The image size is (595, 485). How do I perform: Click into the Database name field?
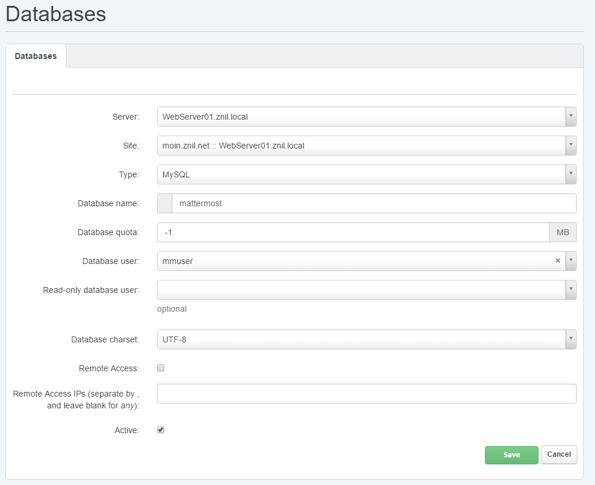(x=374, y=203)
